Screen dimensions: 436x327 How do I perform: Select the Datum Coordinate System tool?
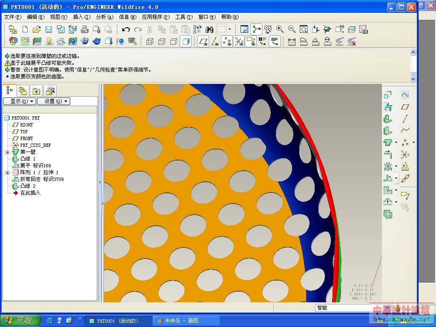[x=405, y=155]
